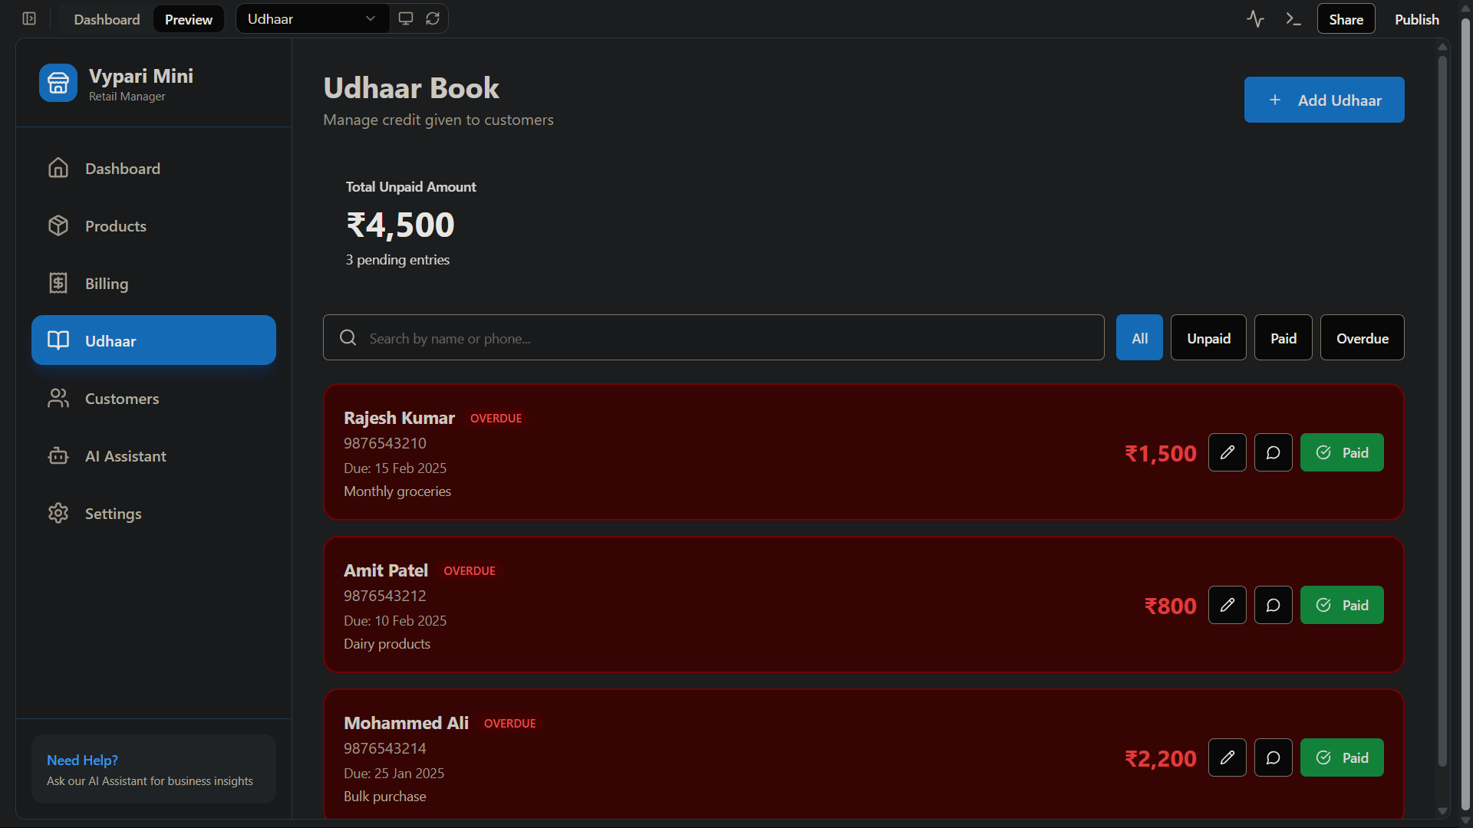Open the activity pulse icon
Image resolution: width=1473 pixels, height=828 pixels.
(1255, 18)
